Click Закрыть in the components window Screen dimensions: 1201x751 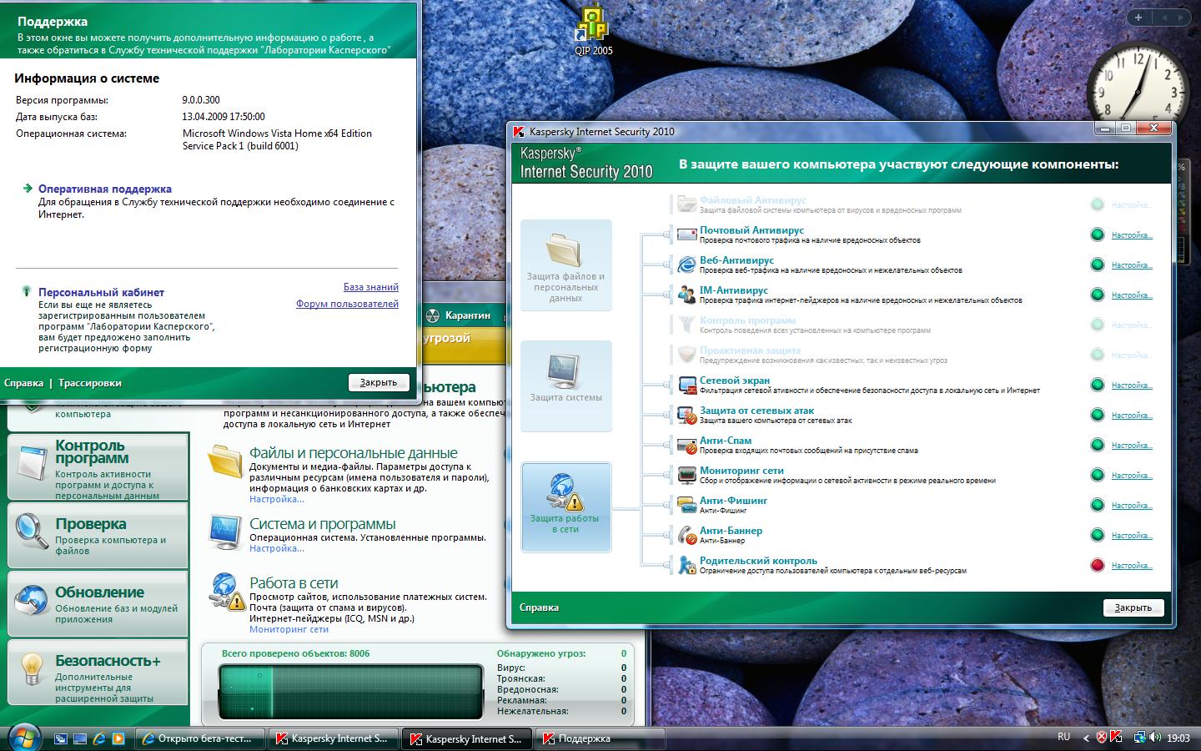click(1133, 607)
